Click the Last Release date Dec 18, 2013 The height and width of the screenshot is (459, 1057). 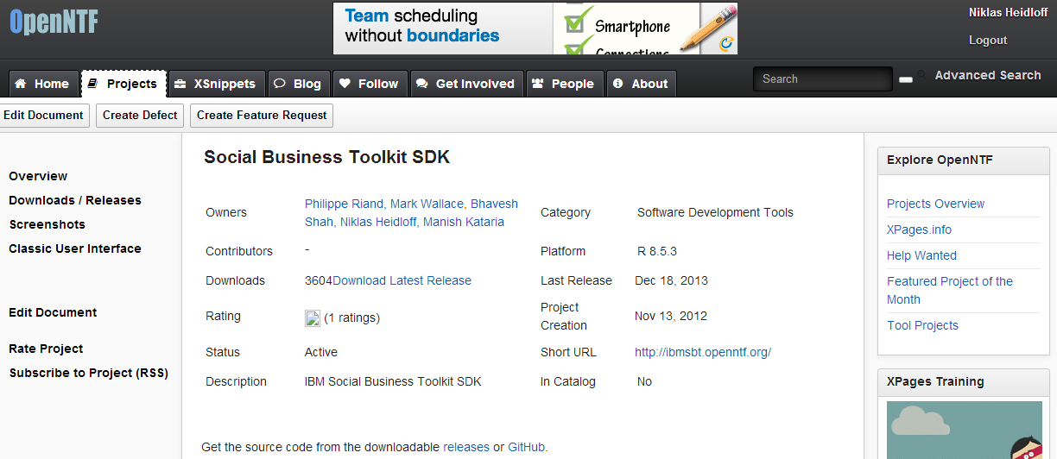[671, 280]
